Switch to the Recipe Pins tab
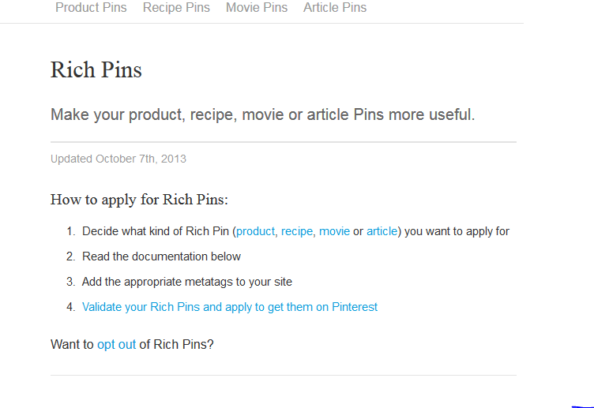Image resolution: width=594 pixels, height=408 pixels. [176, 8]
